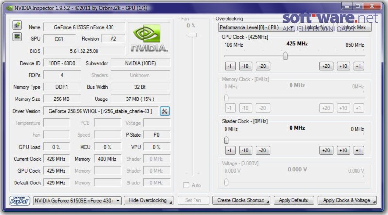Minimize the NVIDIA Inspector window
Image resolution: width=388 pixels, height=215 pixels.
pyautogui.click(x=347, y=6)
